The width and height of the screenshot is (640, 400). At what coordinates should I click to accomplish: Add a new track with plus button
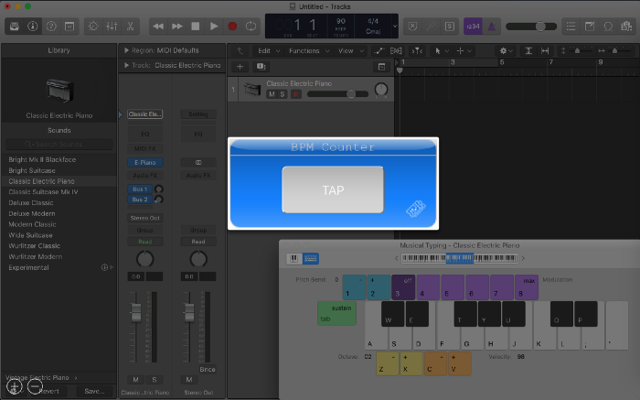[x=240, y=67]
